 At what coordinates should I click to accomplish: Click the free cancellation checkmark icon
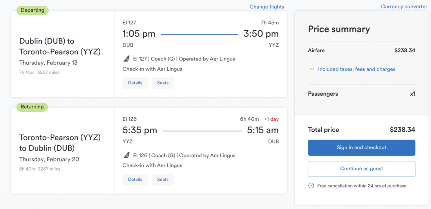pos(311,185)
